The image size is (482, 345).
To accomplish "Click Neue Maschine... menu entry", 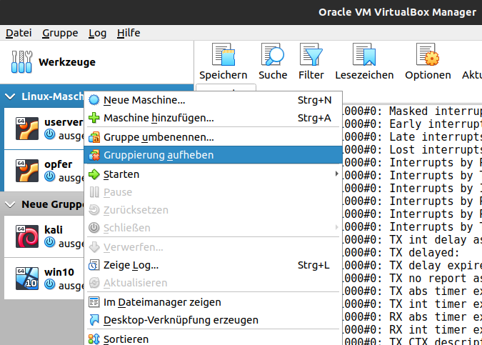I will (x=144, y=100).
